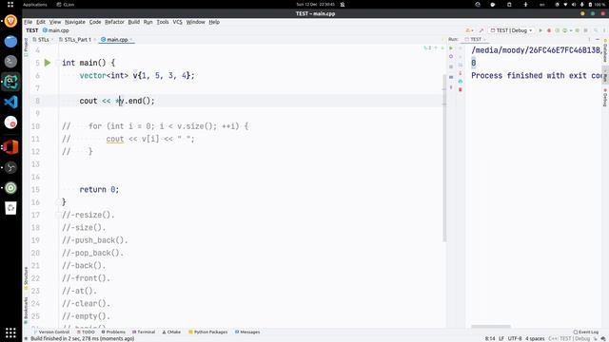Open UTF-8 encoding selector

pyautogui.click(x=515, y=338)
